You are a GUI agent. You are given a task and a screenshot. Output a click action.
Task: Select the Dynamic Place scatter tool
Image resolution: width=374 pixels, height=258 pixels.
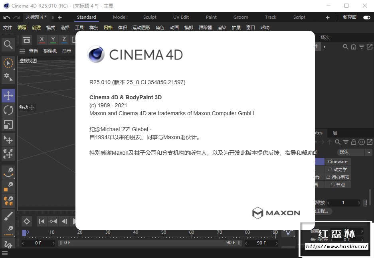[x=8, y=154]
